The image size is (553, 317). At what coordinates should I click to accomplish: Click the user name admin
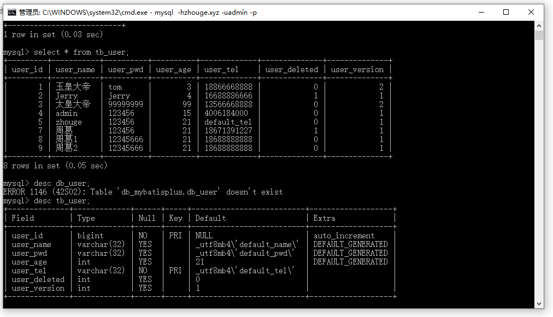coord(66,113)
